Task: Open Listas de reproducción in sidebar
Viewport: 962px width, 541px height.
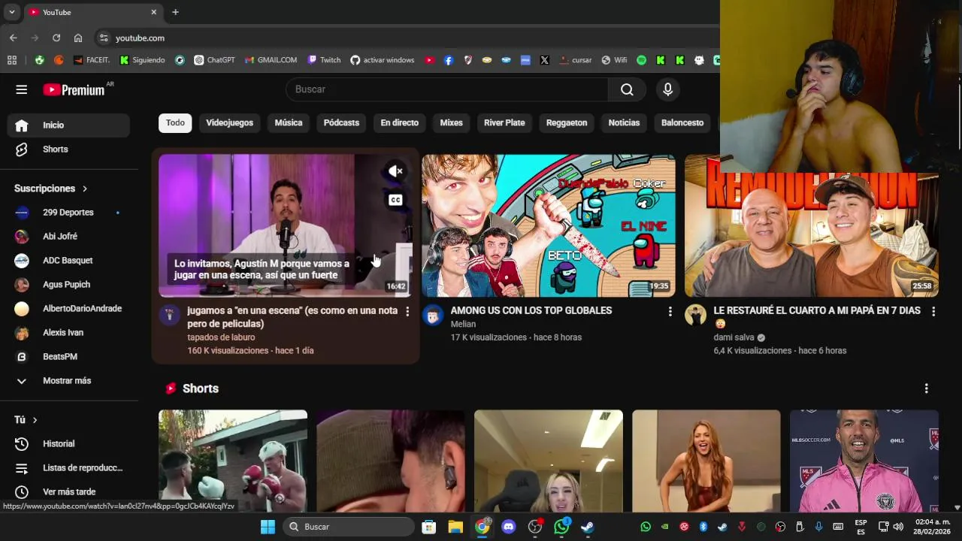Action: click(x=68, y=468)
